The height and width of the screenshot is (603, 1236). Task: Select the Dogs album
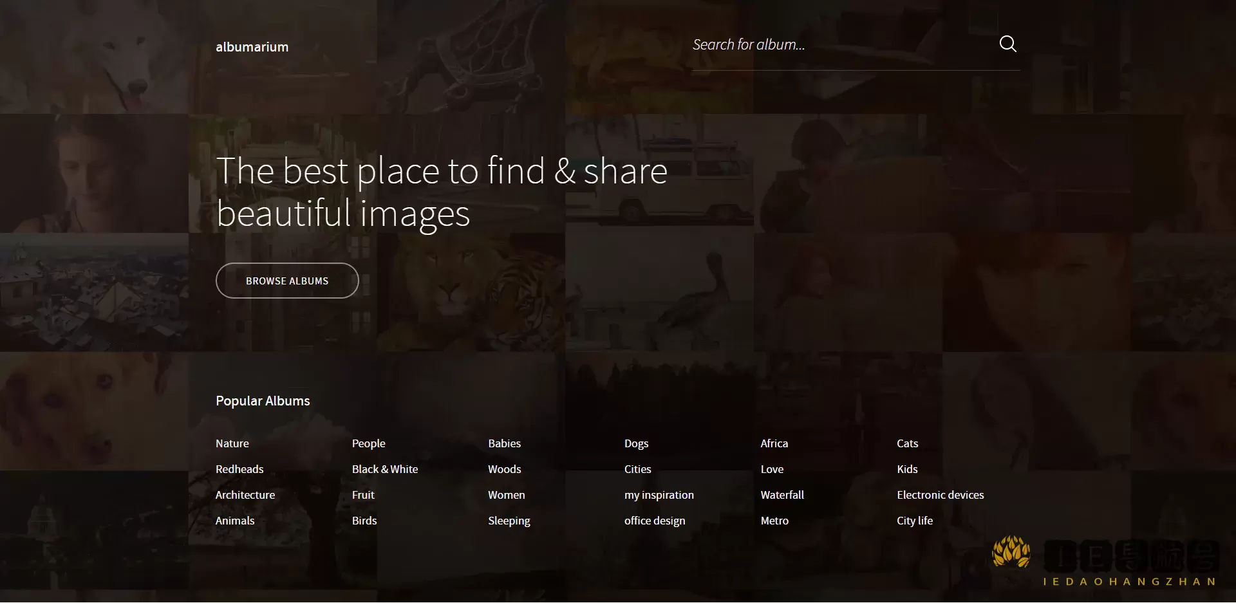point(636,443)
